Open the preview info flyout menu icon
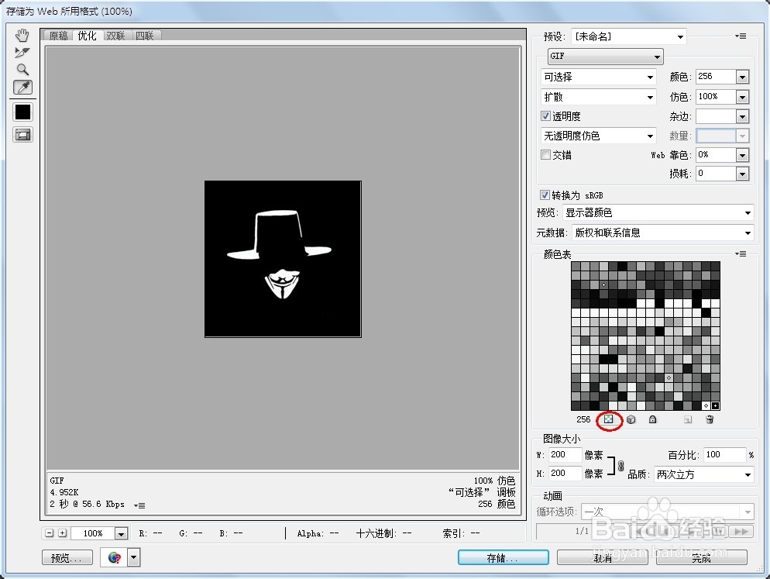 [139, 505]
